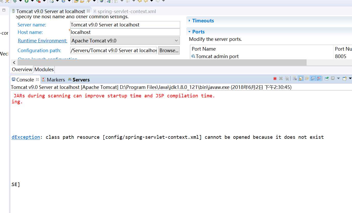Click Remove All Terminated Launches icon

[x=287, y=79]
